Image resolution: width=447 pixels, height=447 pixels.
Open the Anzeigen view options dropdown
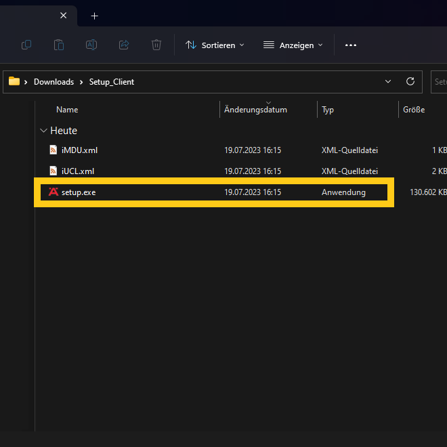(293, 45)
